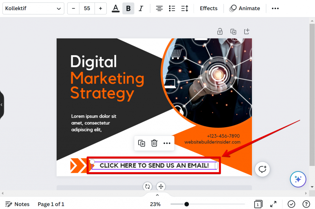Open more options in top toolbar
Viewport: 315px width, 209px height.
point(275,9)
